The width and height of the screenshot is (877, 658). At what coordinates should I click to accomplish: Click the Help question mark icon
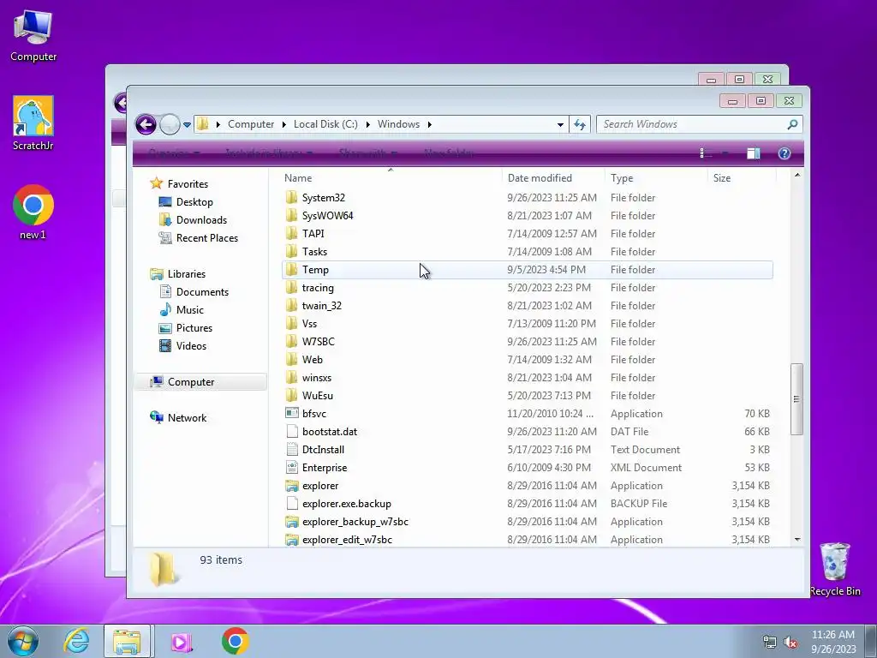coord(785,153)
